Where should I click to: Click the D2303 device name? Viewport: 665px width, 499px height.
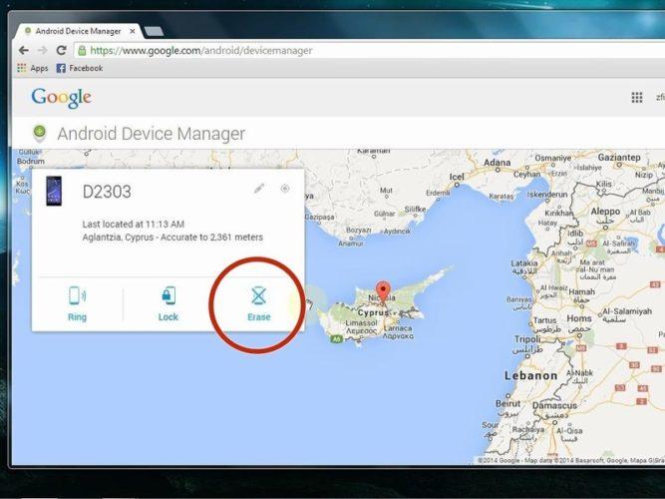coord(107,192)
